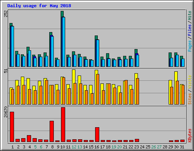Click day 23 on the date axis

click(x=136, y=147)
